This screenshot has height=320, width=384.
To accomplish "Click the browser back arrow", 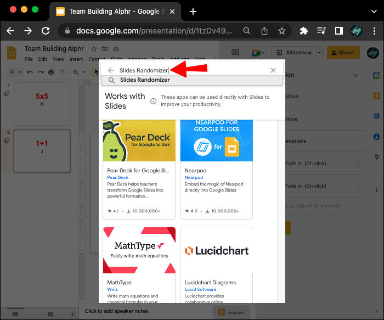I will [10, 31].
